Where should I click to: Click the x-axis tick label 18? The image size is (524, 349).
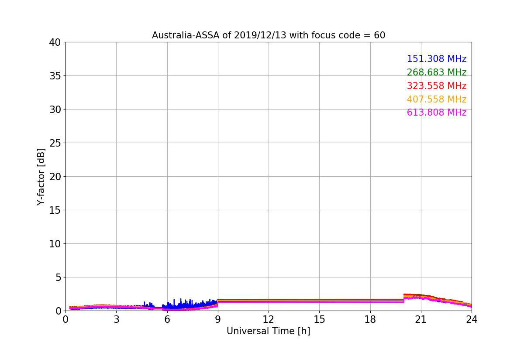click(370, 319)
